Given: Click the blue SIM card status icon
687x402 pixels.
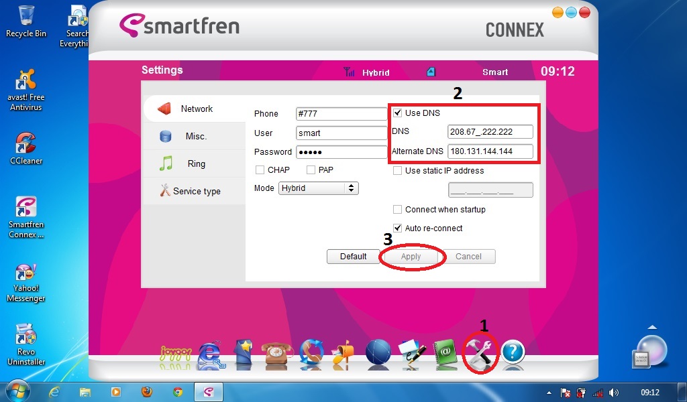Looking at the screenshot, I should point(431,72).
